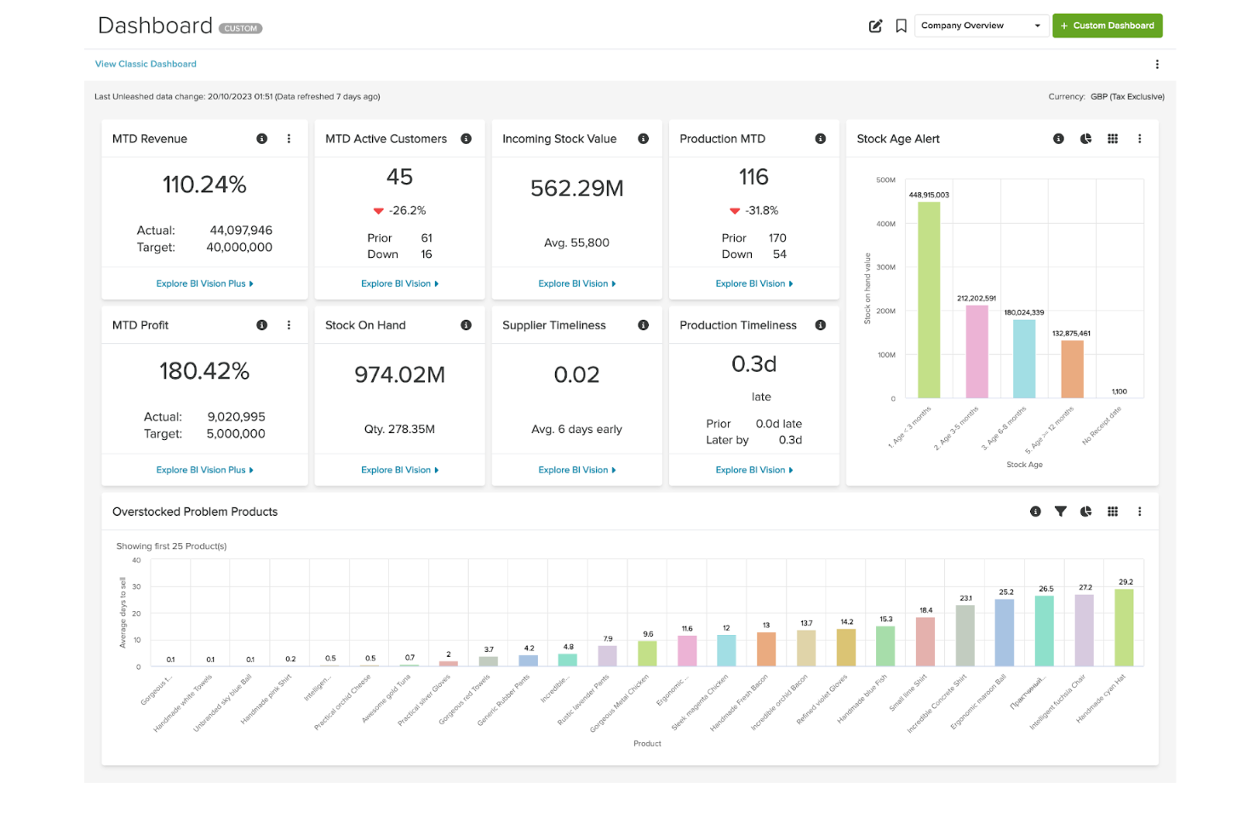Click the Production Timeliness info icon
This screenshot has height=840, width=1260.
(x=821, y=325)
